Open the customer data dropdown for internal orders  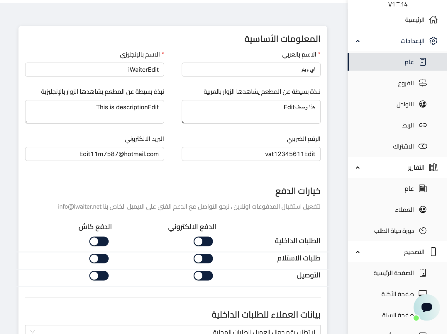pyautogui.click(x=173, y=330)
